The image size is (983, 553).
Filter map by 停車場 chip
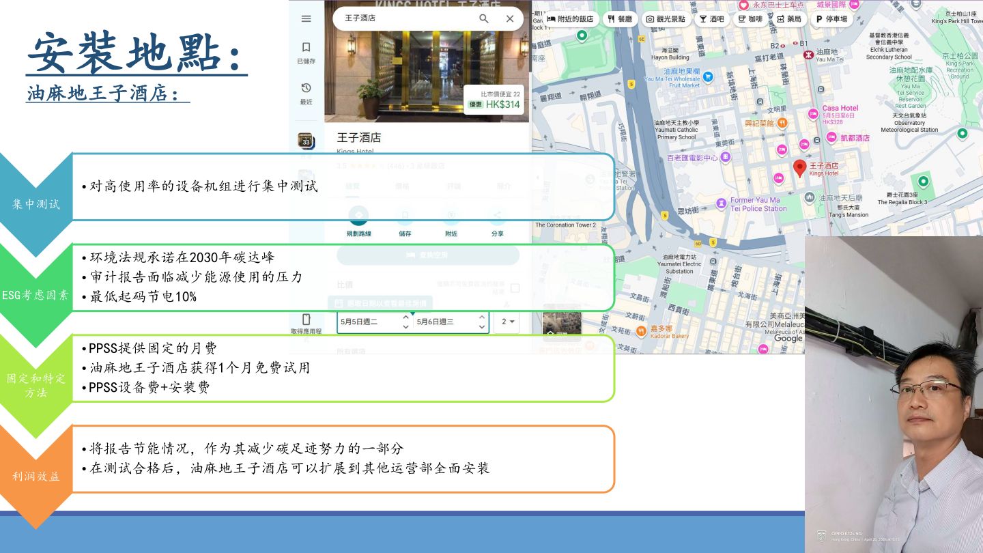(831, 19)
